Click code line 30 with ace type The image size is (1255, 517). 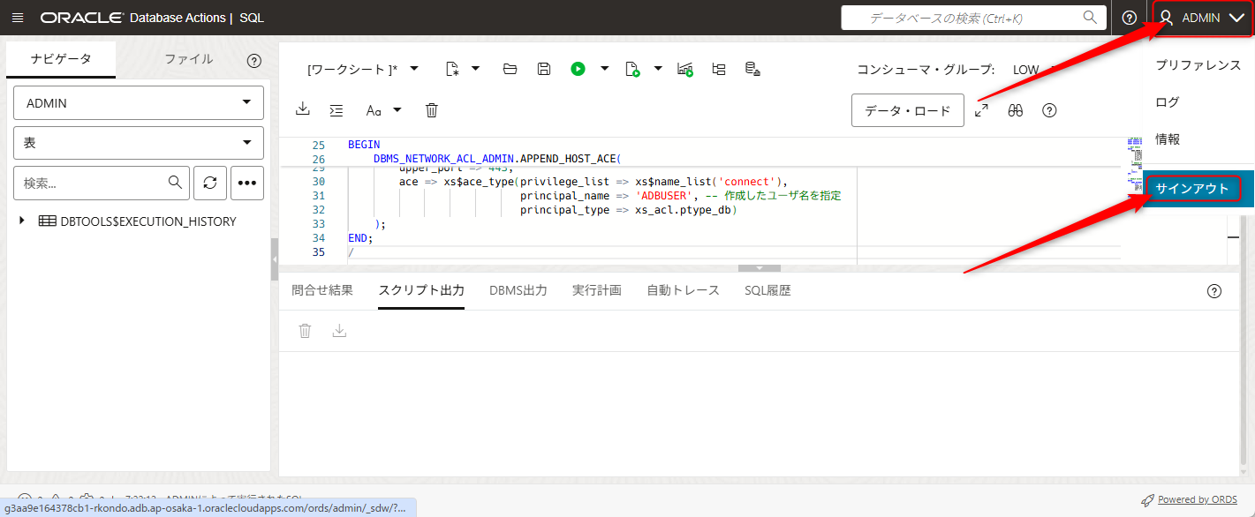[593, 182]
